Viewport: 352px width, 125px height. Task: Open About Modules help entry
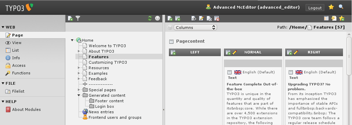click(23, 110)
